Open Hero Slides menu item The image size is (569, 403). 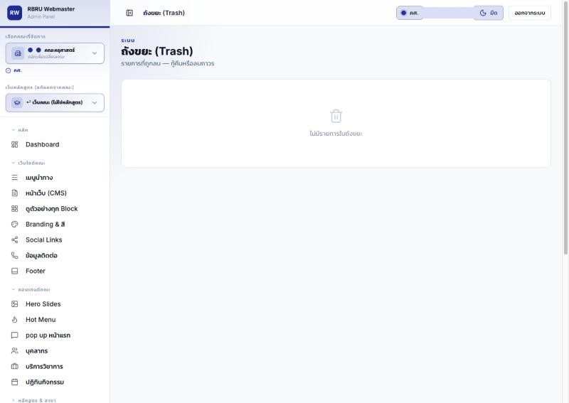55,304
